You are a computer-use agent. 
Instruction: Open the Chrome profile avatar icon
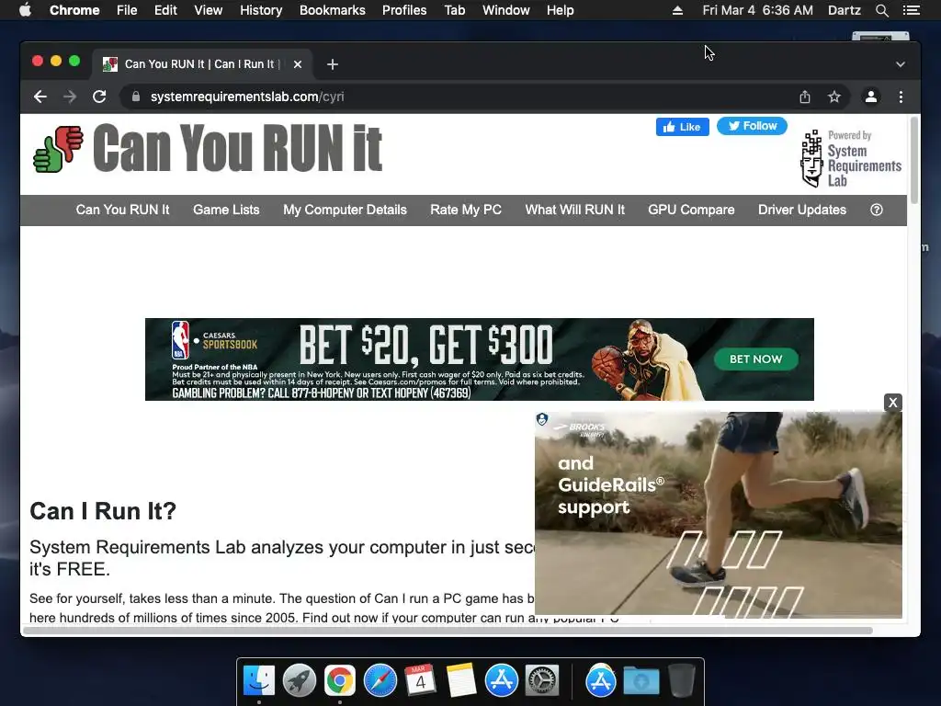tap(871, 97)
